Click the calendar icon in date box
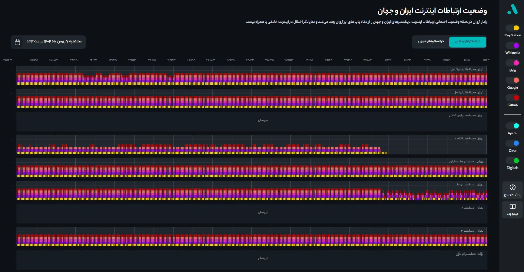 pos(17,42)
